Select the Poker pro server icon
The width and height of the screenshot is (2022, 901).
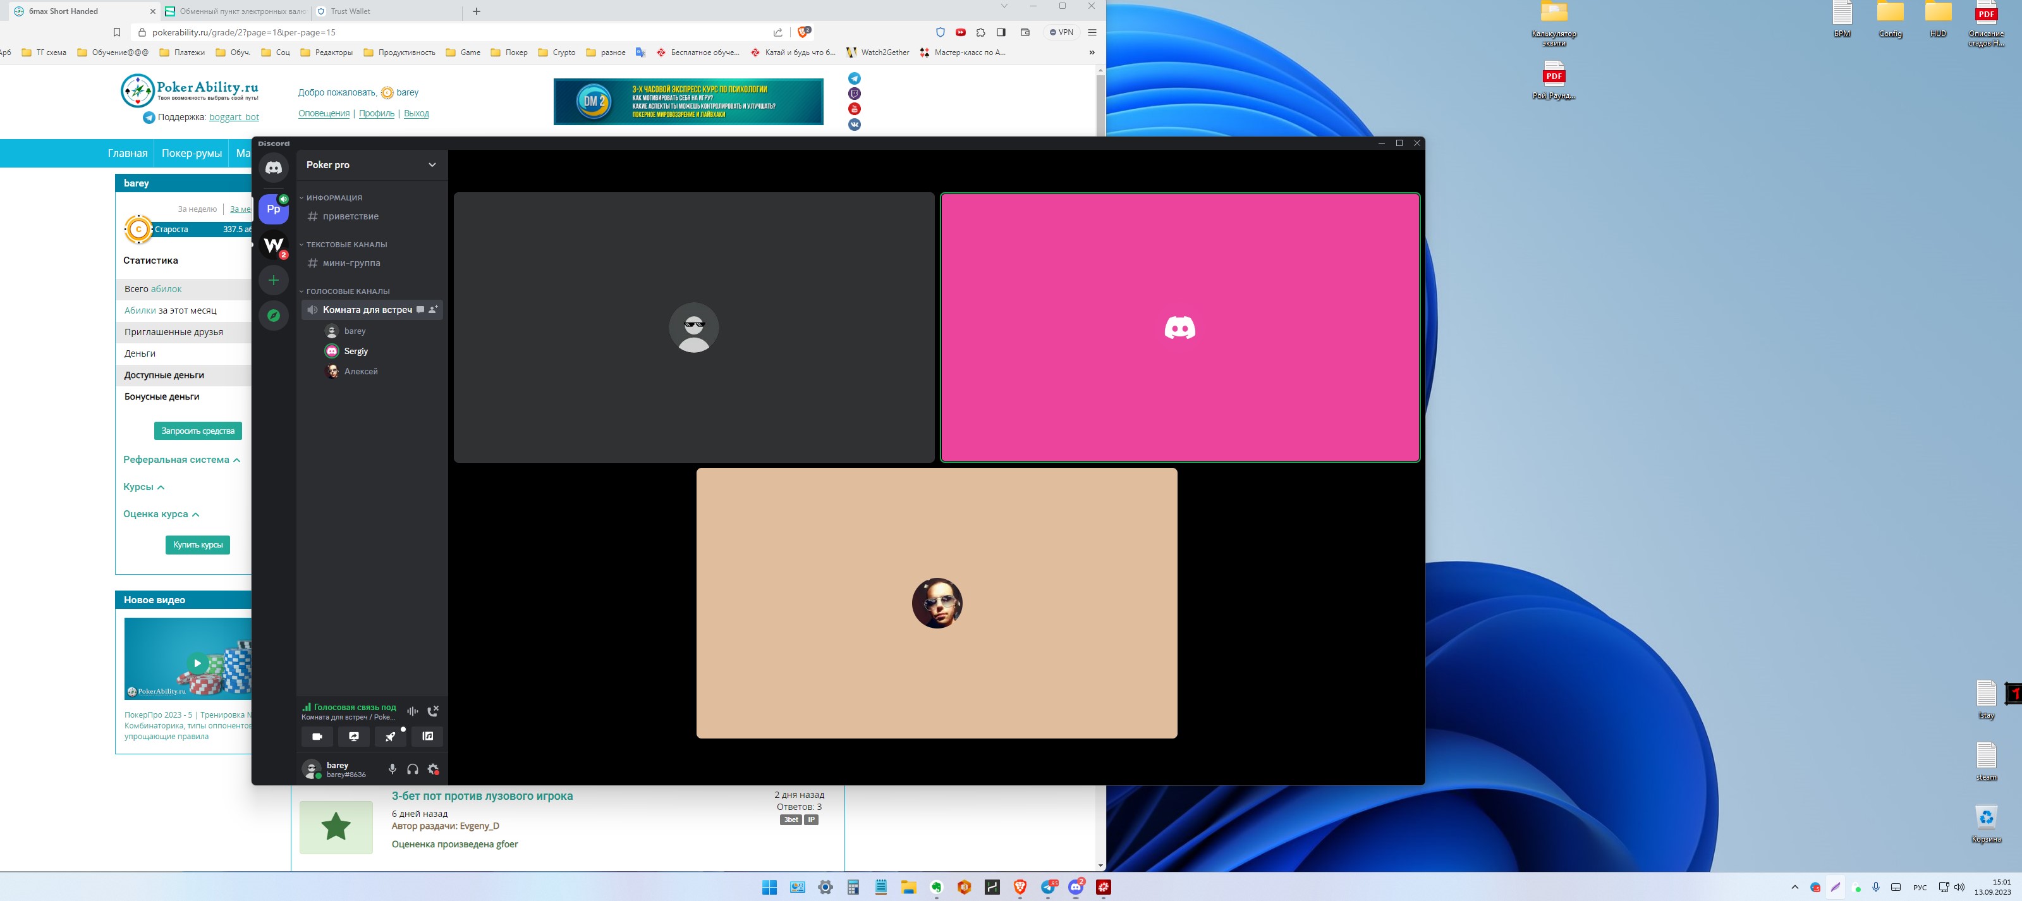pyautogui.click(x=274, y=209)
